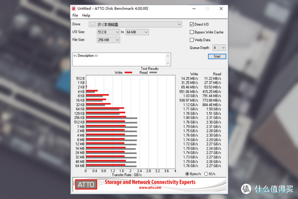Open the I/O Size maximum 64 MB dropdown

point(137,32)
